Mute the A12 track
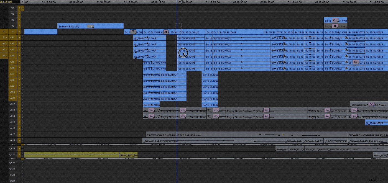388x183 pixels. click(x=23, y=105)
